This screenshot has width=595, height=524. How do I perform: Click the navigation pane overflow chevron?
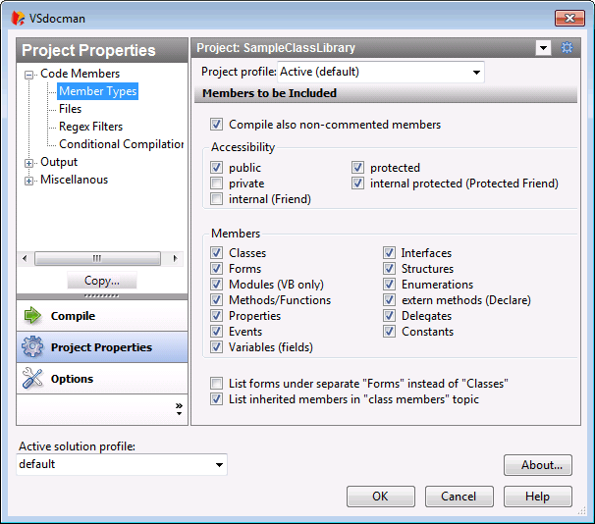[179, 408]
